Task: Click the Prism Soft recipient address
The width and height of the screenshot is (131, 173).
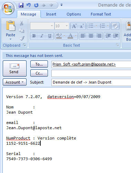Action: (x=84, y=64)
